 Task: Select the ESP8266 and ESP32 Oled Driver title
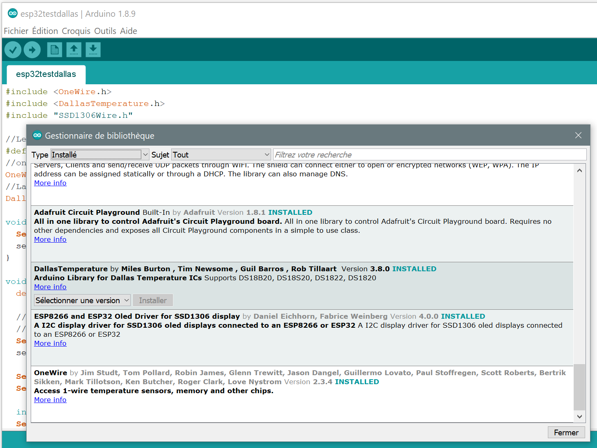click(137, 316)
